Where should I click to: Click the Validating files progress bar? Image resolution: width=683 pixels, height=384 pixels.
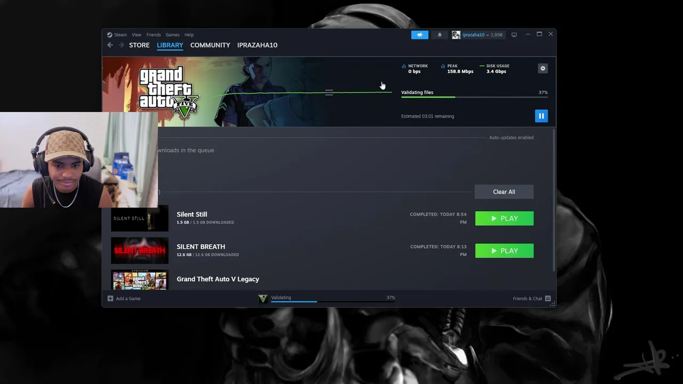tap(474, 97)
